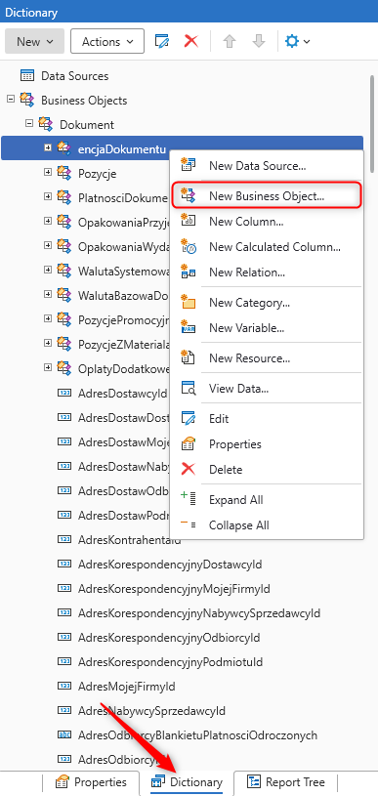Expand the Pozycje tree node
Image resolution: width=378 pixels, height=796 pixels.
(48, 173)
